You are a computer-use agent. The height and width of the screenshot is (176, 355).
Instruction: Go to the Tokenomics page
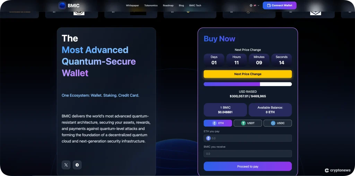click(151, 6)
